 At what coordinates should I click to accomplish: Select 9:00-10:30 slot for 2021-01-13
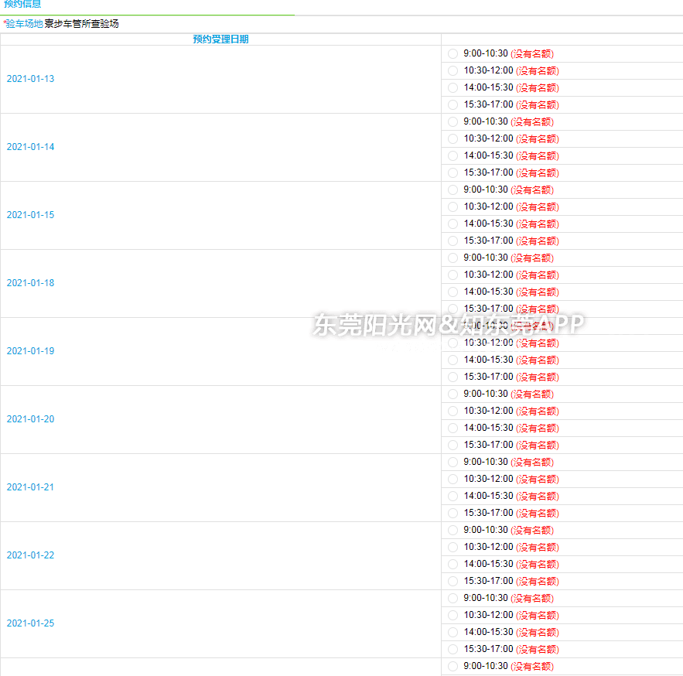click(453, 54)
